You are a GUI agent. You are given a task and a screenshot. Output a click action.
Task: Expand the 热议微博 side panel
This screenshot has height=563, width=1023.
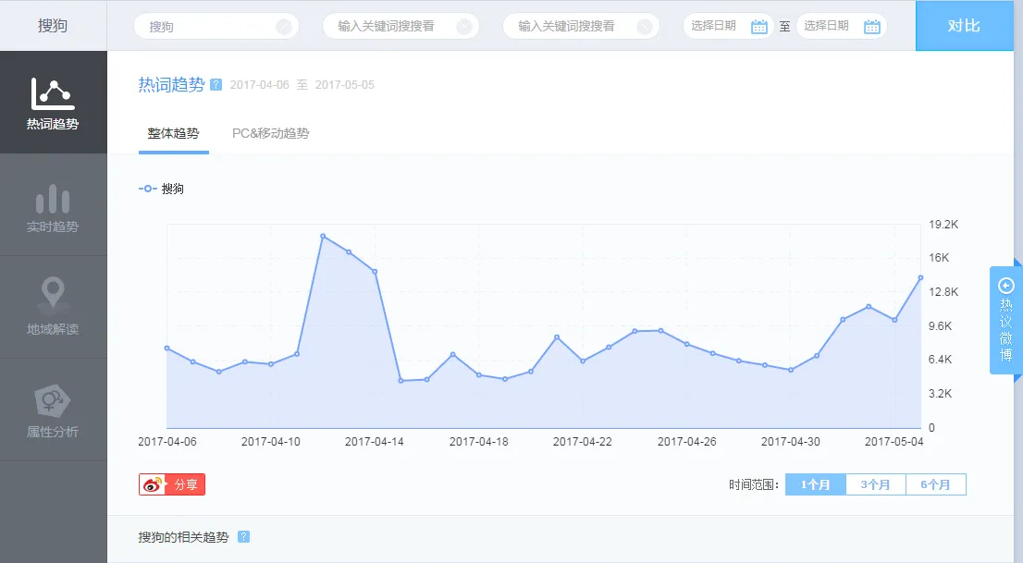tap(1006, 320)
